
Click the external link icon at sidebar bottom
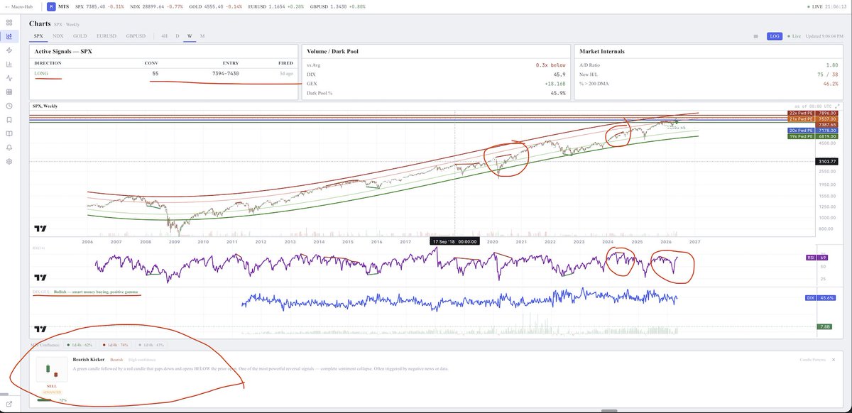click(x=9, y=403)
